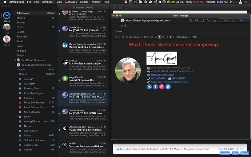The height and width of the screenshot is (157, 251).
Task: Open the text color circle picker
Action: [x=171, y=37]
